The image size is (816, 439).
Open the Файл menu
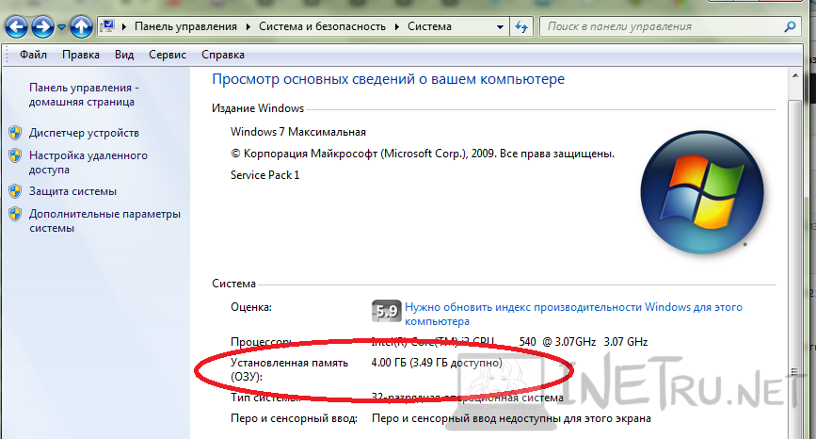(33, 55)
